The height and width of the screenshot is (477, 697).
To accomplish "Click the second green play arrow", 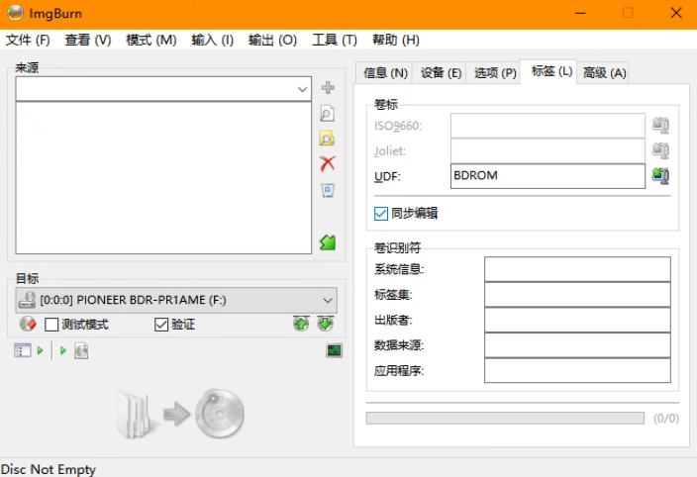I will point(63,350).
